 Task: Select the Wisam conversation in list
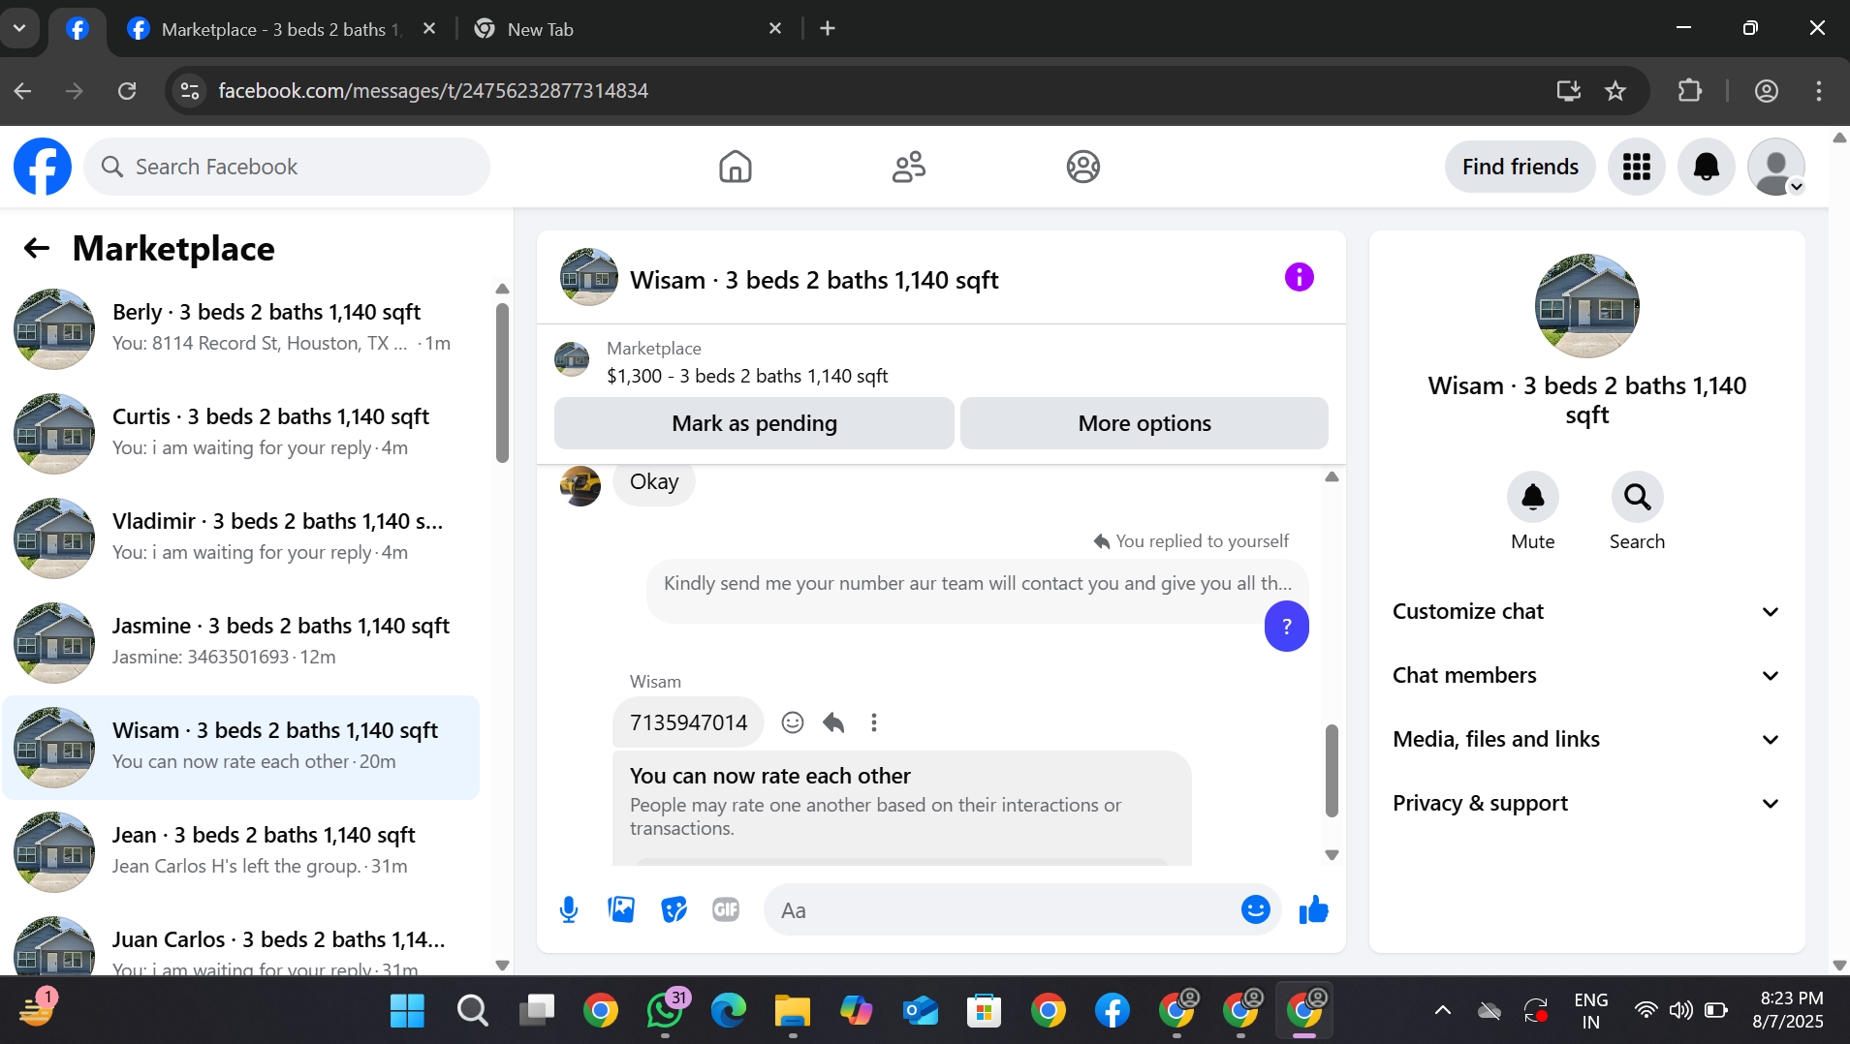coord(240,747)
